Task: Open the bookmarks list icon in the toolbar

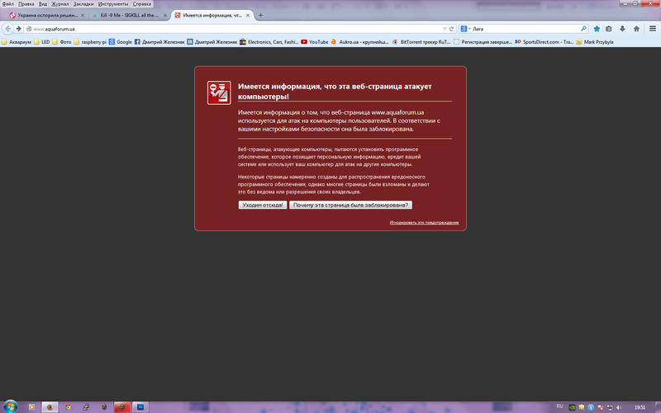Action: 610,28
